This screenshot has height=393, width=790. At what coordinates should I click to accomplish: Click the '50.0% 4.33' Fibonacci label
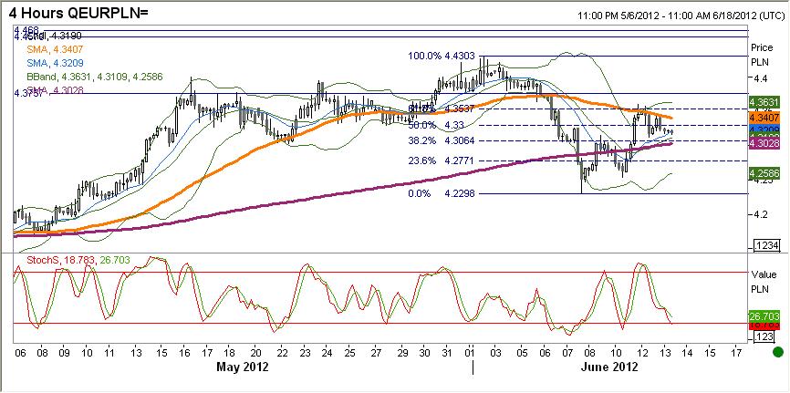[434, 124]
